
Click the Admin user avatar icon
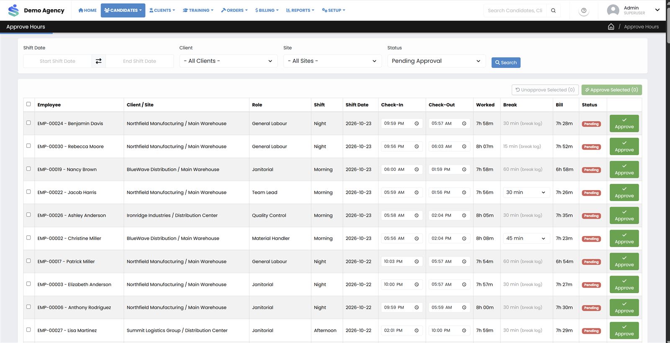pyautogui.click(x=613, y=10)
